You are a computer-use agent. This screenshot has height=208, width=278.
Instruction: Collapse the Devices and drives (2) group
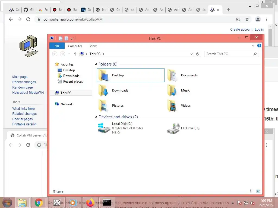[96, 117]
